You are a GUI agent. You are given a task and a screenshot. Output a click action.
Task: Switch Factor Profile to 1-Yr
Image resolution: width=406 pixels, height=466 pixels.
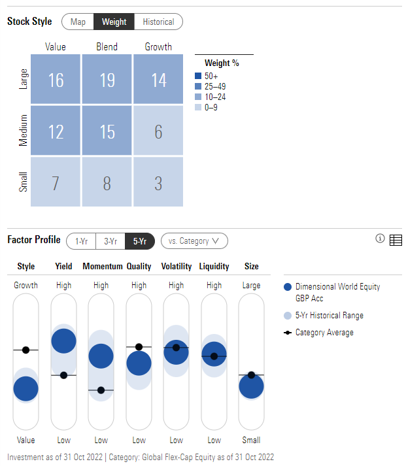[81, 241]
